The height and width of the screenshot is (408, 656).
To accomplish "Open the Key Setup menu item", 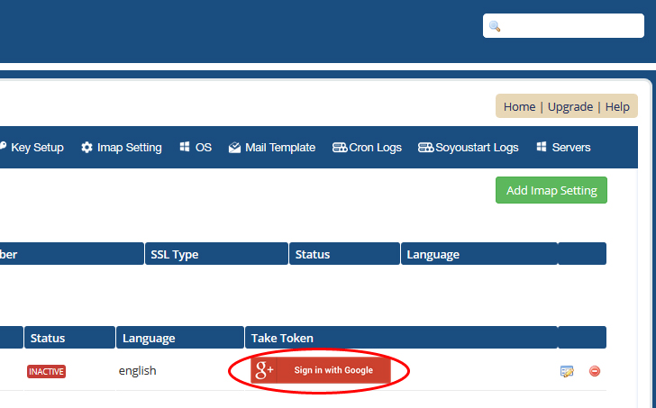I will click(x=36, y=148).
